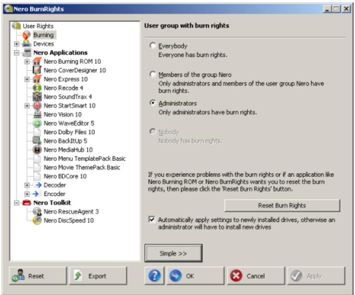The height and width of the screenshot is (295, 355).
Task: Collapse the Nero Toolkit node
Action: coord(16,203)
